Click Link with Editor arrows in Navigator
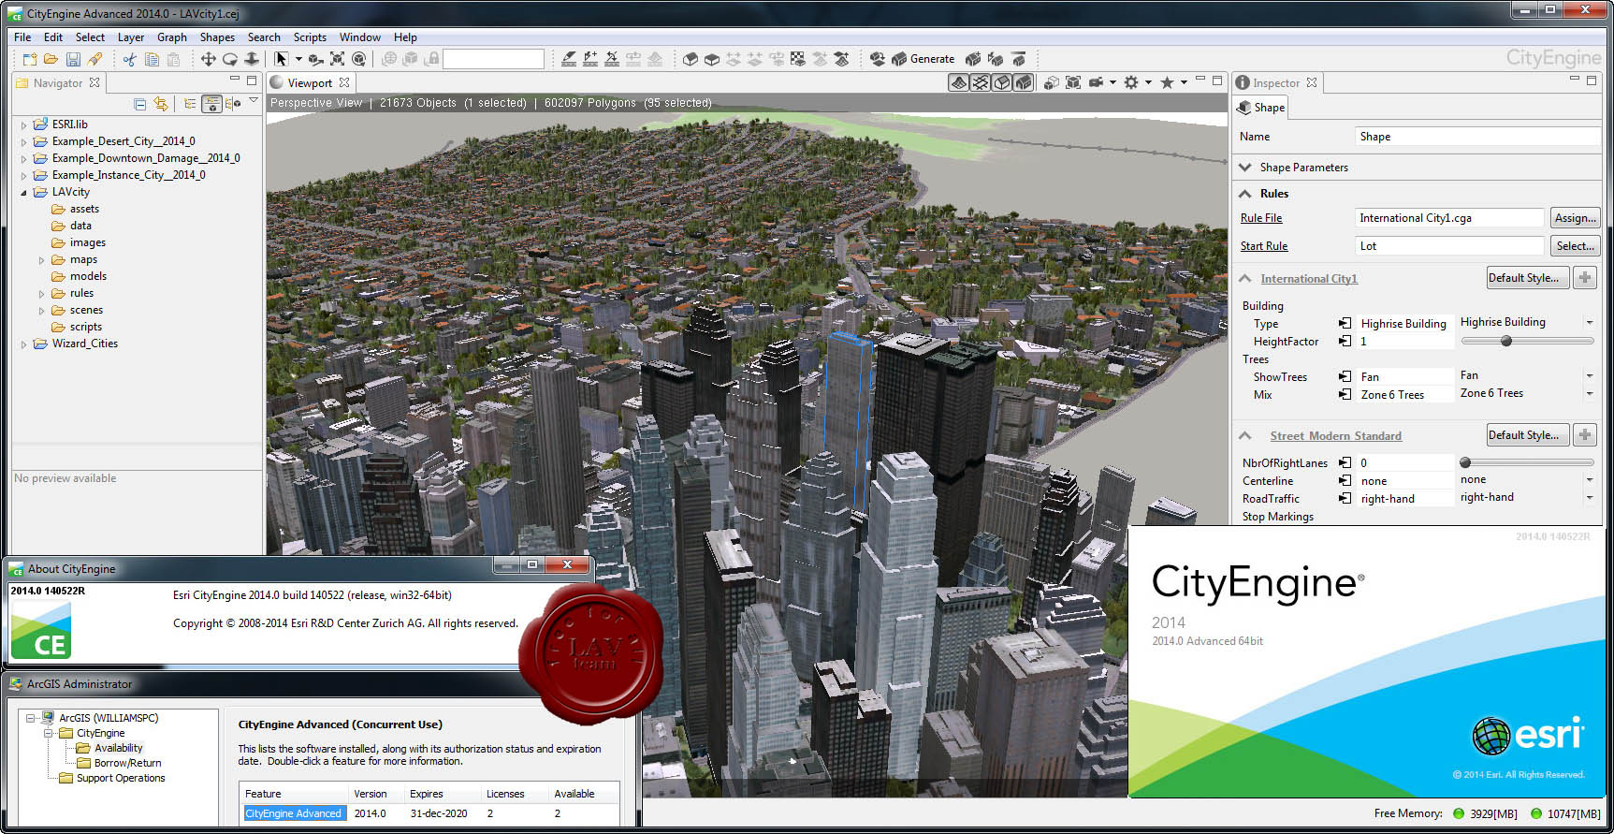This screenshot has width=1614, height=834. point(161,104)
